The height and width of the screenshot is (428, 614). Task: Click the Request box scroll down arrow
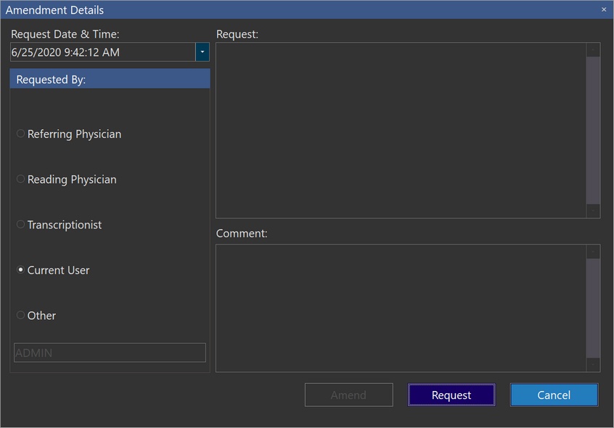coord(593,210)
